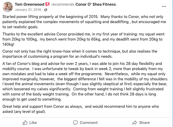Click the Like label text

[x=33, y=123]
